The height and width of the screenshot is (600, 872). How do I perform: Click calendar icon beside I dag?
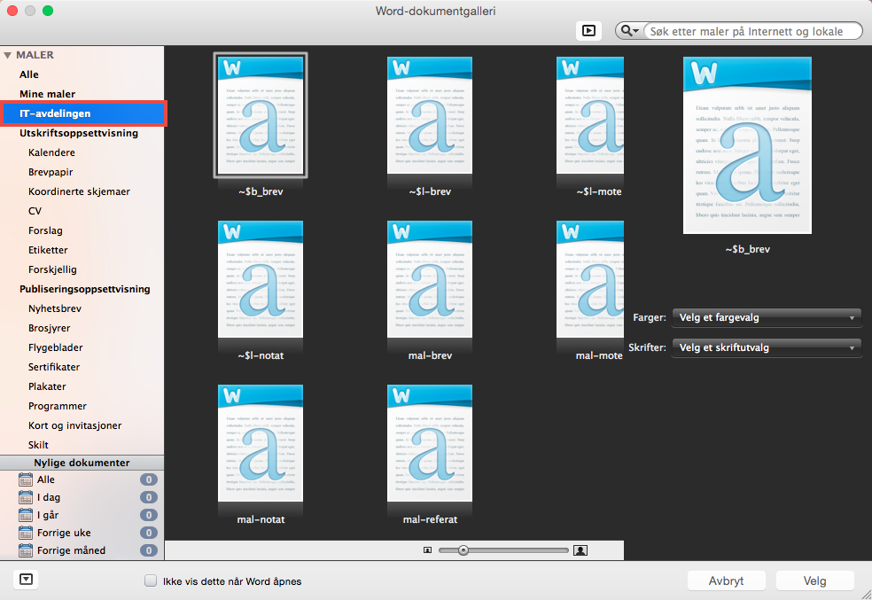pos(26,497)
